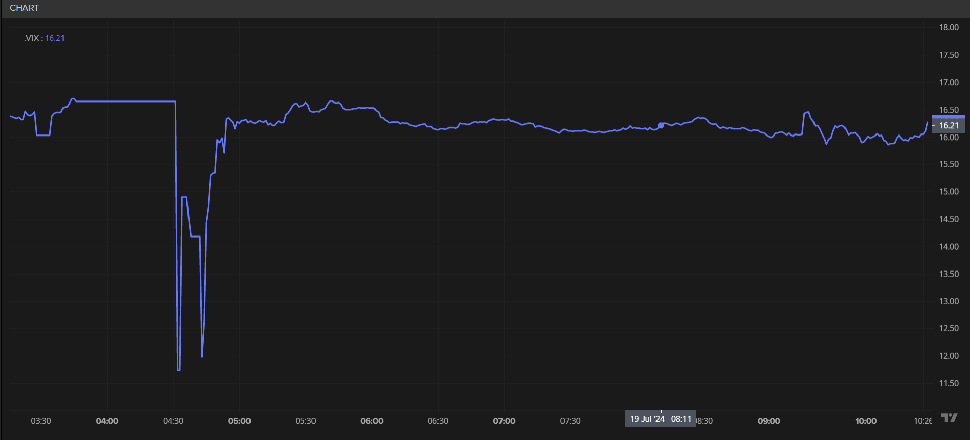The height and width of the screenshot is (440, 970).
Task: Select the 13.00 price axis label
Action: click(x=949, y=301)
